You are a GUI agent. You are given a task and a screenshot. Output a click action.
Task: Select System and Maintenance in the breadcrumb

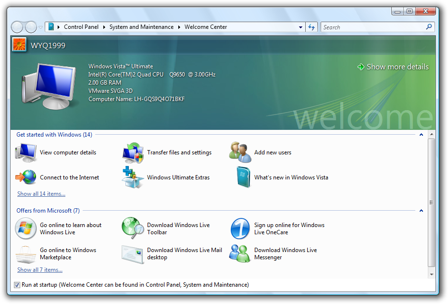141,27
